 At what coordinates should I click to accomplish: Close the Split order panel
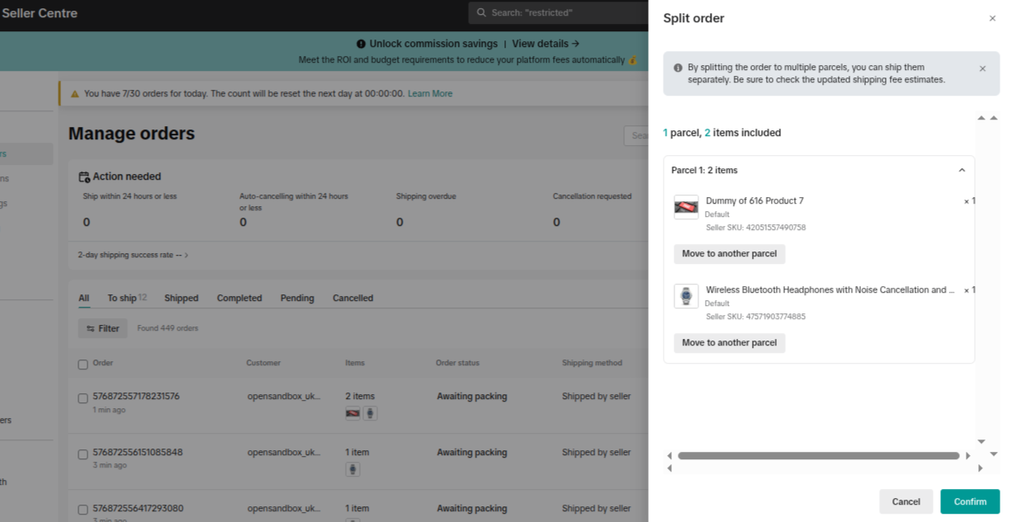pos(992,18)
